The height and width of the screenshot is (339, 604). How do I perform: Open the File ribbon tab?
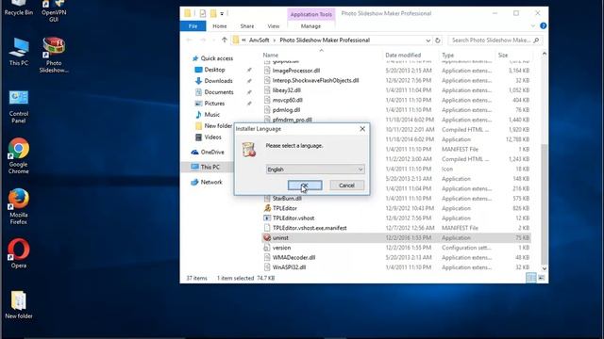pos(193,26)
